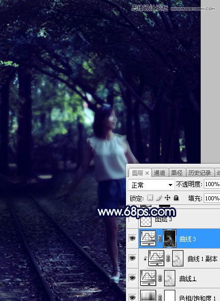Image resolution: width=220 pixels, height=301 pixels.
Task: Open the 历史记录 (History) tab
Action: [x=200, y=173]
